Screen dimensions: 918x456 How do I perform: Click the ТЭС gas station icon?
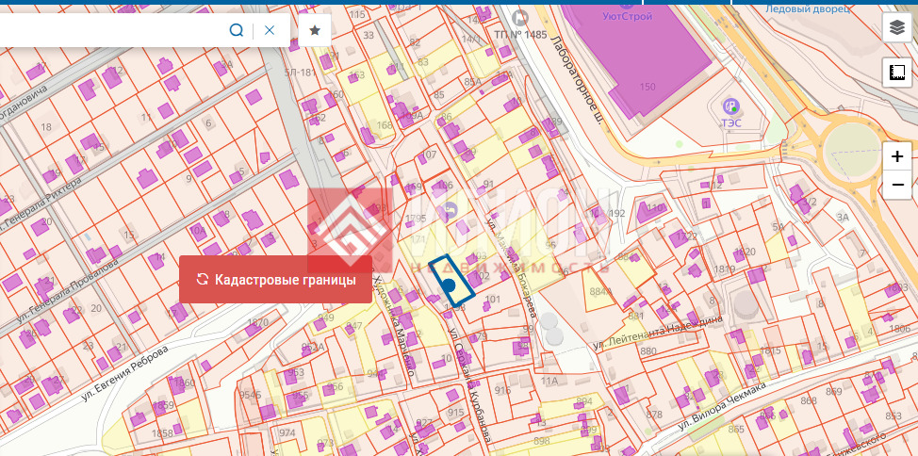(x=729, y=106)
